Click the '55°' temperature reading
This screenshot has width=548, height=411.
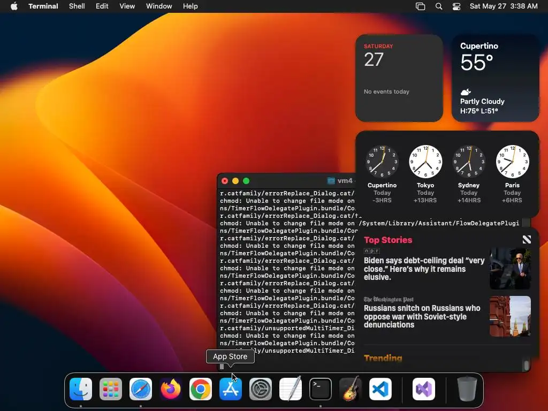477,63
